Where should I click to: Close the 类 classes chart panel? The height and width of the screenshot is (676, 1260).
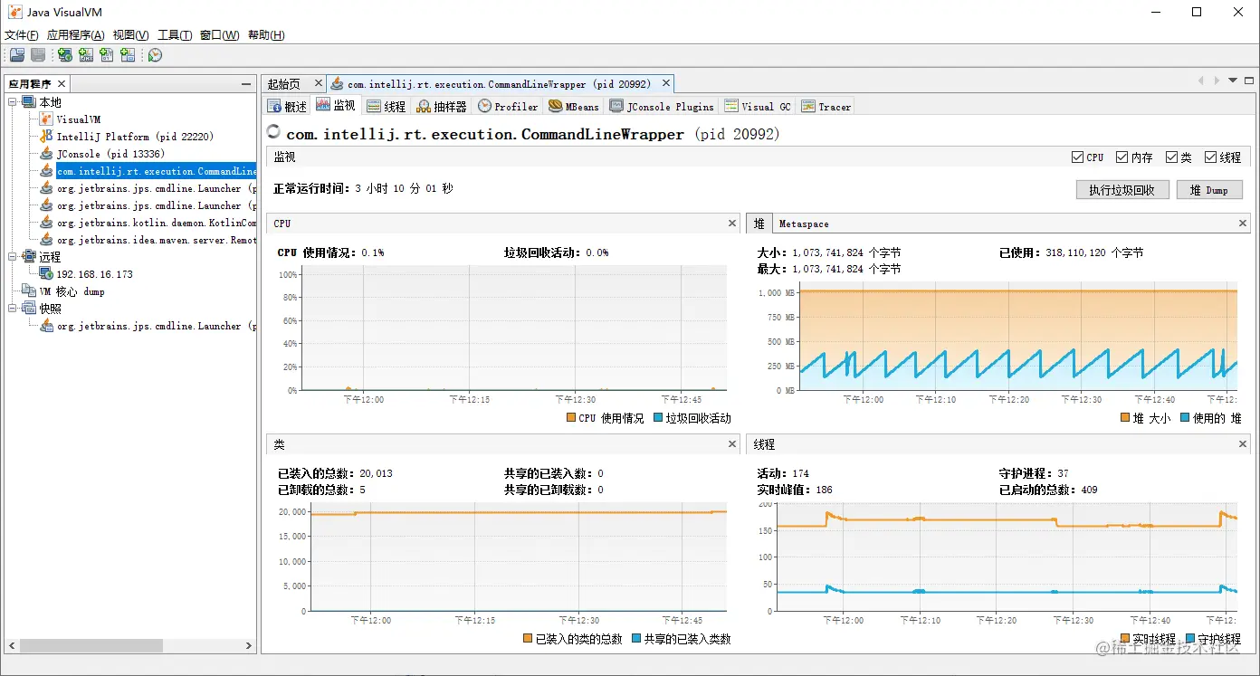click(x=732, y=444)
